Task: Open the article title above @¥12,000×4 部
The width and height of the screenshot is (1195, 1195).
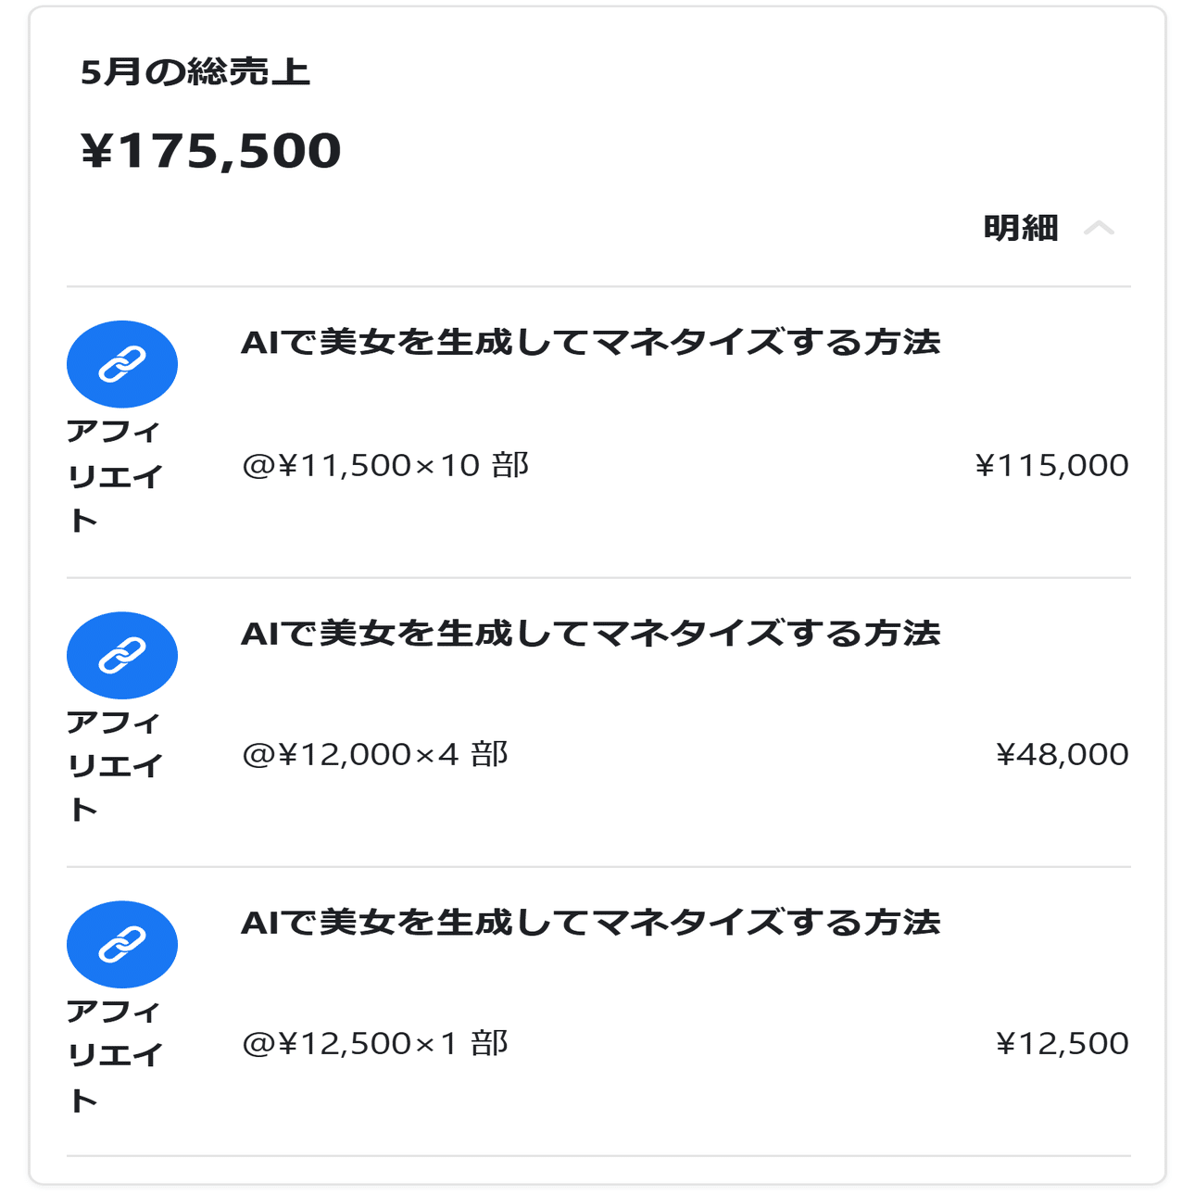Action: click(590, 634)
